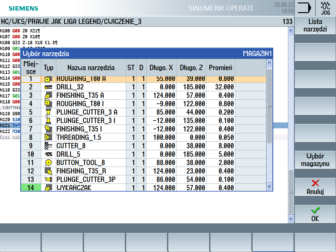Click the editor scrollbar down arrow
The width and height of the screenshot is (336, 252).
(291, 219)
